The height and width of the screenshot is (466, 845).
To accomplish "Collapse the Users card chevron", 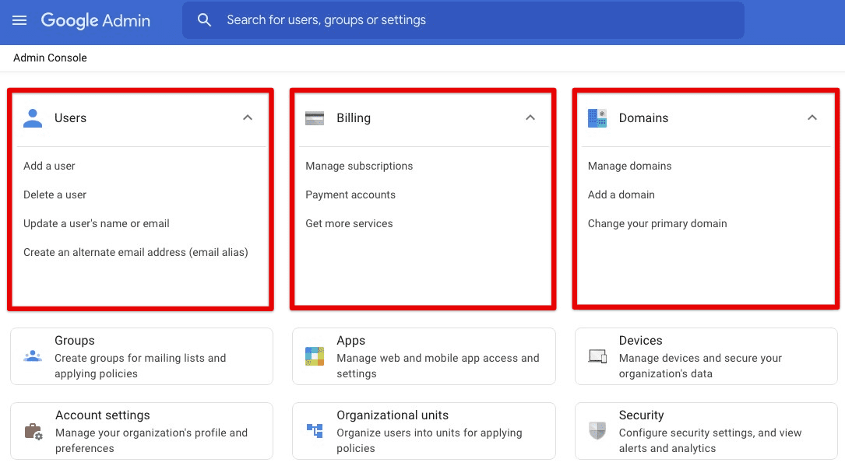I will 248,117.
